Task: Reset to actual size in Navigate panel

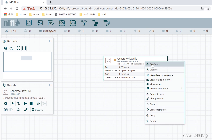Action: click(24, 48)
